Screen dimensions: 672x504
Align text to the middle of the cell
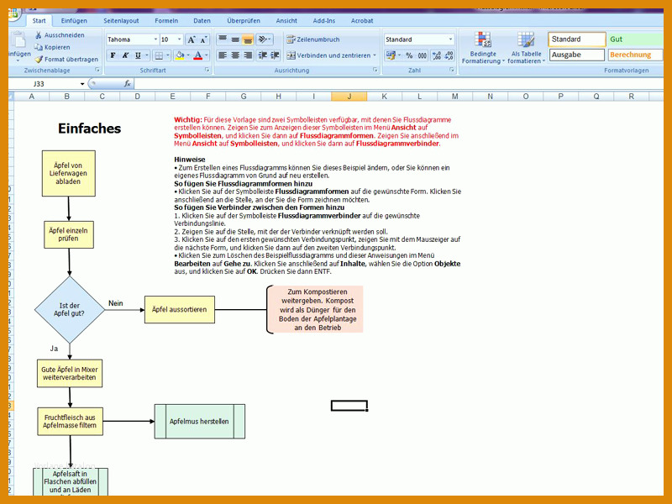[235, 39]
